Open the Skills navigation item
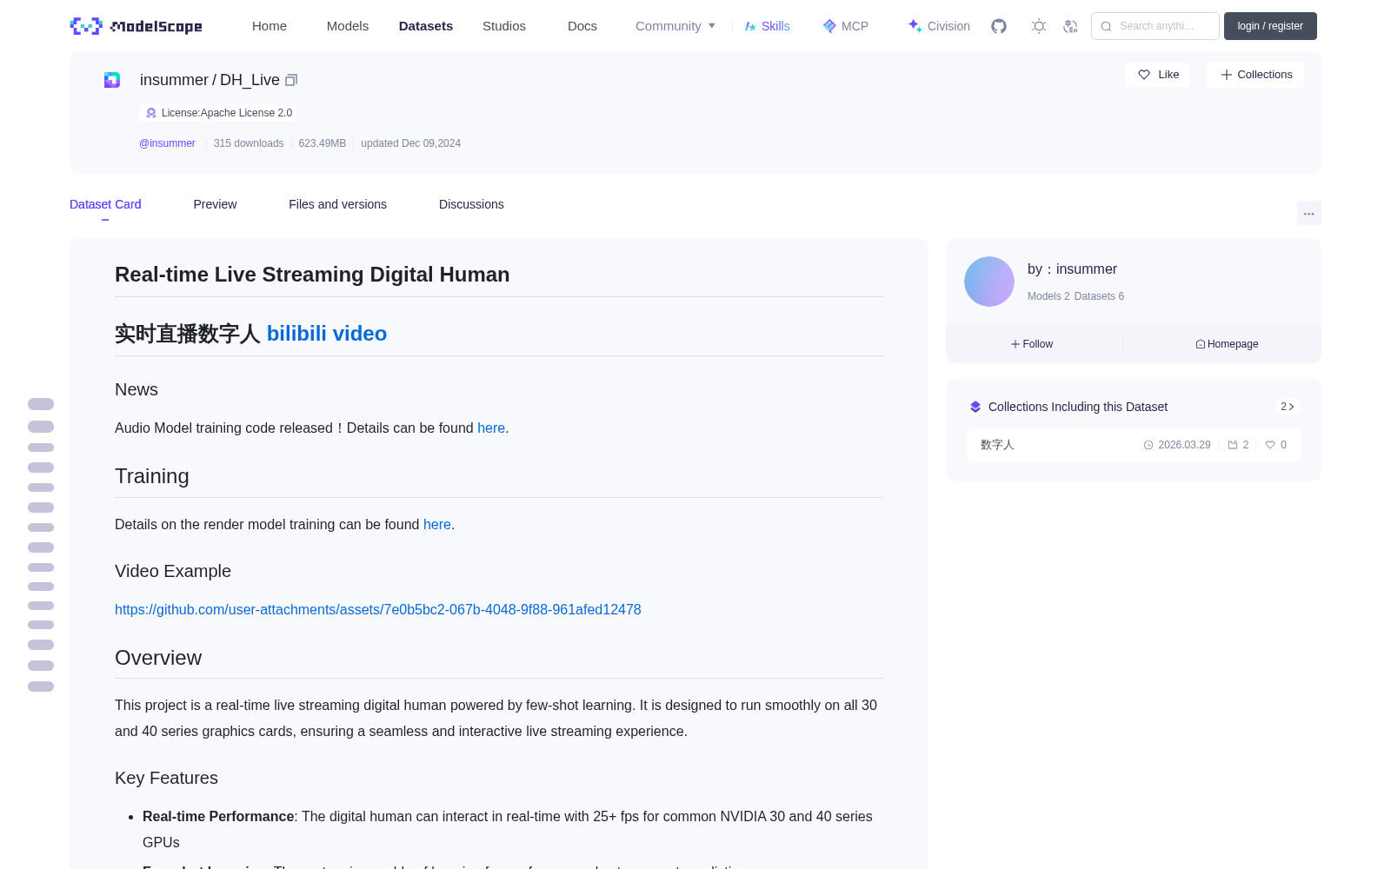 pos(767,26)
